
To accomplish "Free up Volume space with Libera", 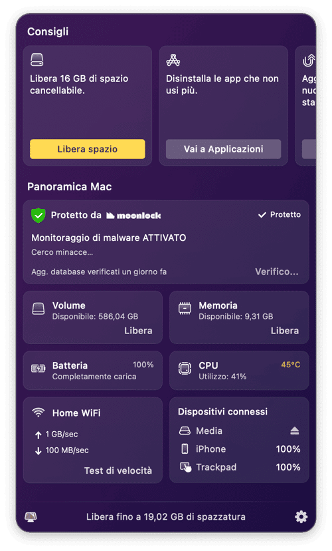I will [x=138, y=331].
